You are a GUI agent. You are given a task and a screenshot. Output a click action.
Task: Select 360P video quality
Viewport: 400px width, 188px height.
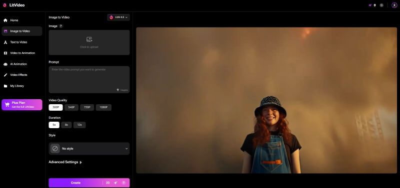click(55, 107)
